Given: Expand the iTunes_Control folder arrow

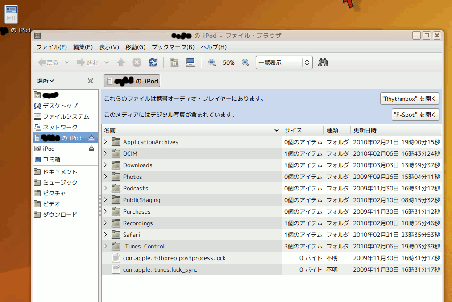Looking at the screenshot, I should (x=105, y=246).
